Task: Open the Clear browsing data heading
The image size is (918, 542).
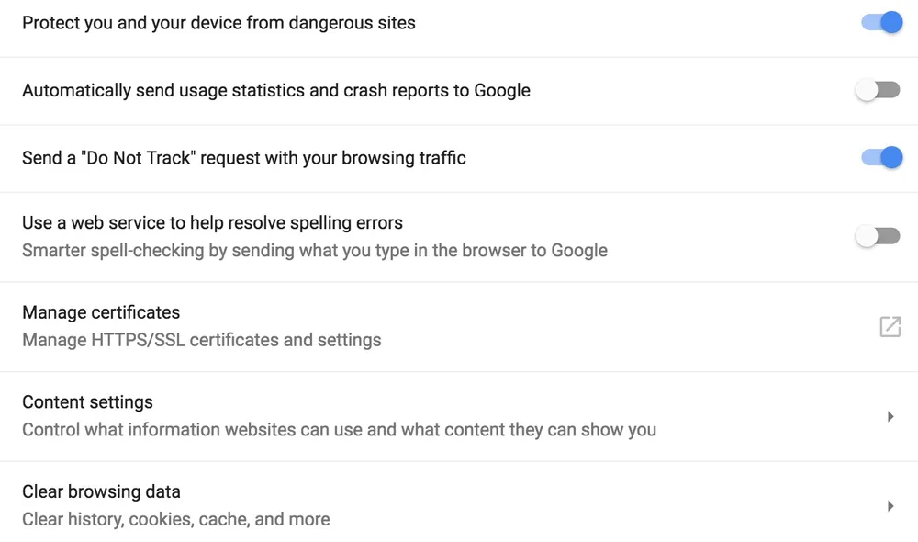Action: (x=101, y=491)
